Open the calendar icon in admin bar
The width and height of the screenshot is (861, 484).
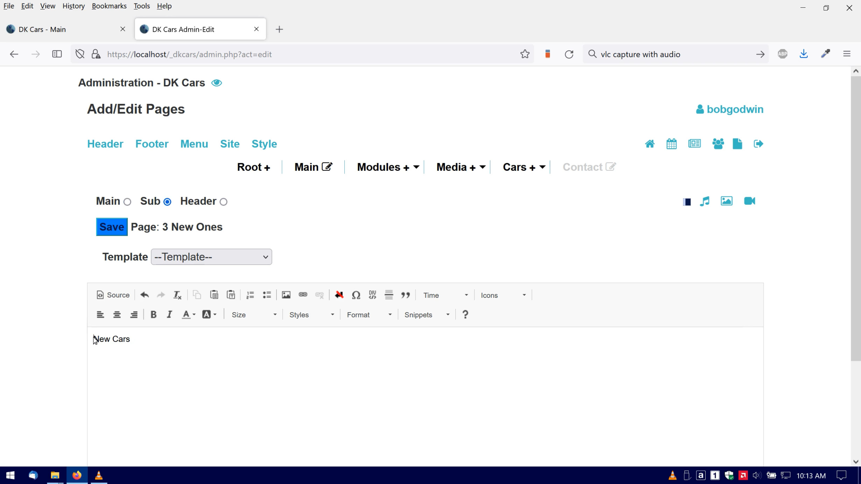pyautogui.click(x=671, y=144)
